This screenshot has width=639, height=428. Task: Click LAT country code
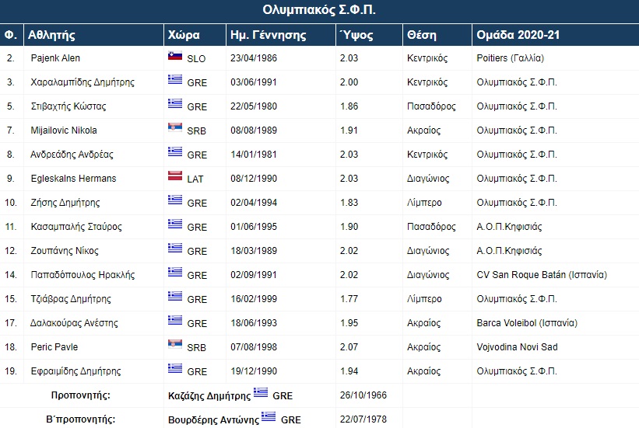(x=195, y=179)
